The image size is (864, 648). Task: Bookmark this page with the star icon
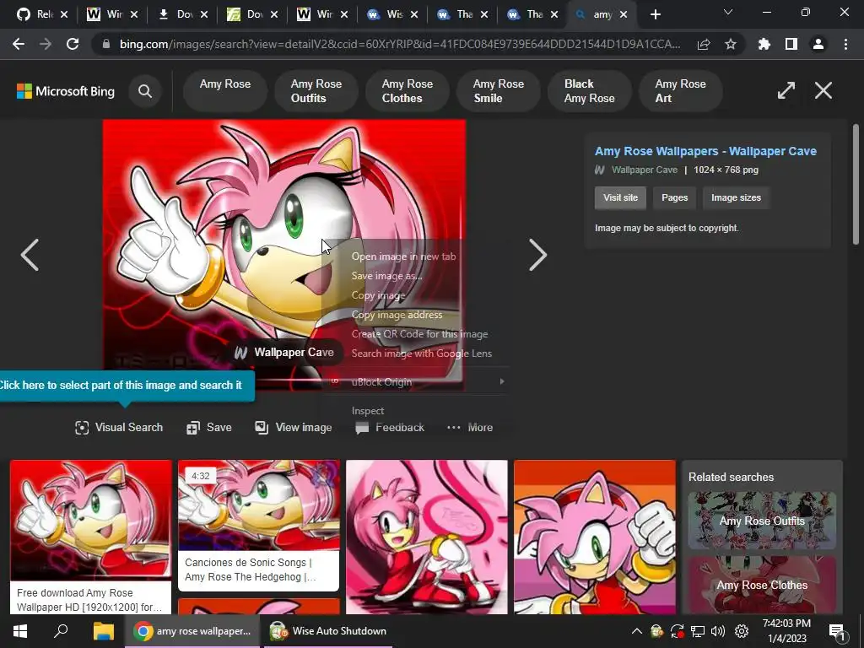[731, 44]
